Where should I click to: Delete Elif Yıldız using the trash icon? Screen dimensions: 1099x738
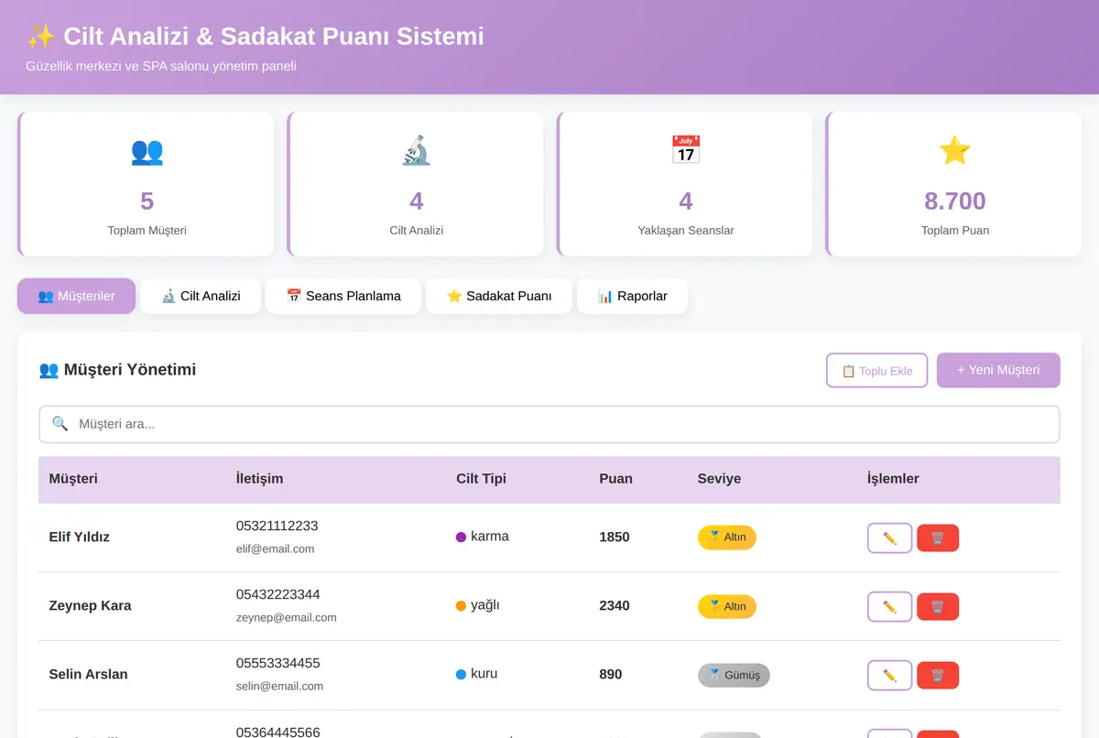pos(938,538)
